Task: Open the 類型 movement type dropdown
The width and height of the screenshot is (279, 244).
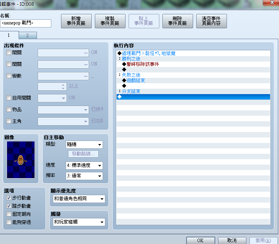Action: (84, 144)
